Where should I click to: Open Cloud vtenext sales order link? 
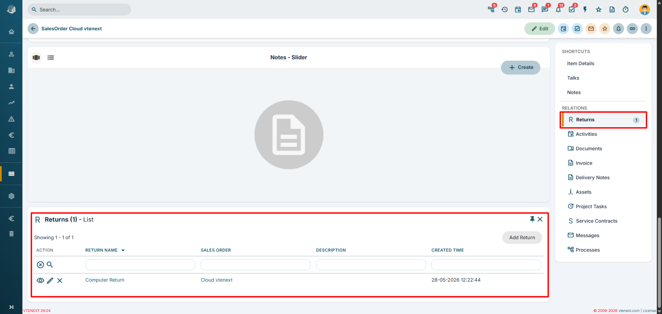[217, 280]
